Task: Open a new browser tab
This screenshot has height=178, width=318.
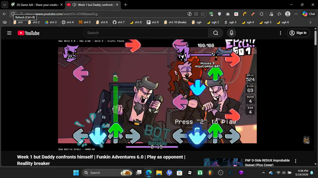Action: click(125, 5)
